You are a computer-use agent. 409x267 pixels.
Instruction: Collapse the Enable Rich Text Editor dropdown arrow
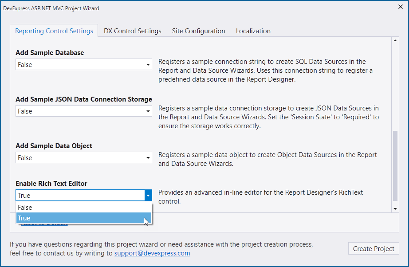pyautogui.click(x=148, y=195)
